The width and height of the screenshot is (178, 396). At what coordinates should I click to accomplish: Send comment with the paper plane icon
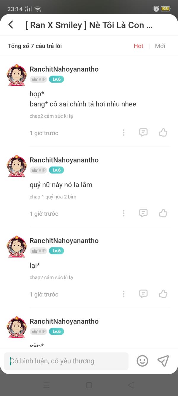click(163, 361)
